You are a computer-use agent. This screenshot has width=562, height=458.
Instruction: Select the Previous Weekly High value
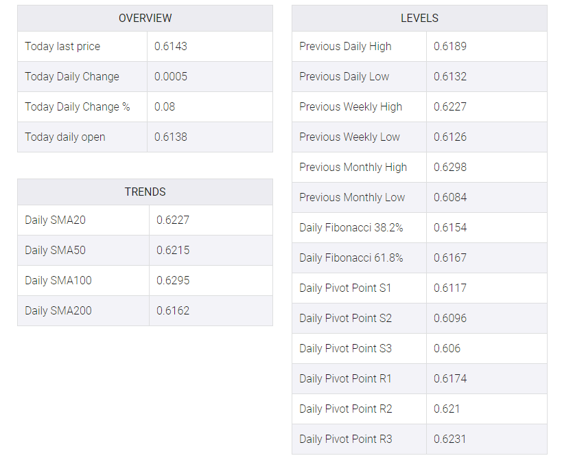(450, 106)
